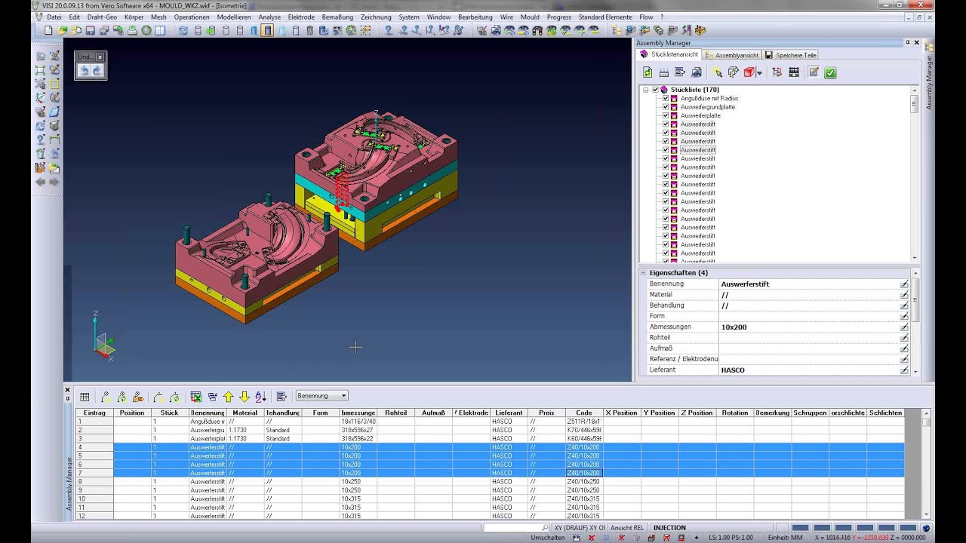
Task: Click the gray left arrow in left toolbar
Action: click(x=41, y=182)
